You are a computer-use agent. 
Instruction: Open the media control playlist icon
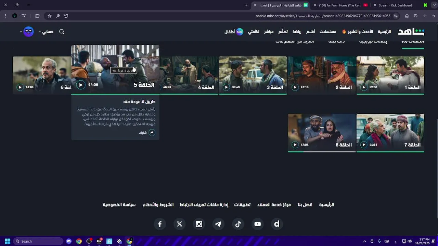(24, 16)
